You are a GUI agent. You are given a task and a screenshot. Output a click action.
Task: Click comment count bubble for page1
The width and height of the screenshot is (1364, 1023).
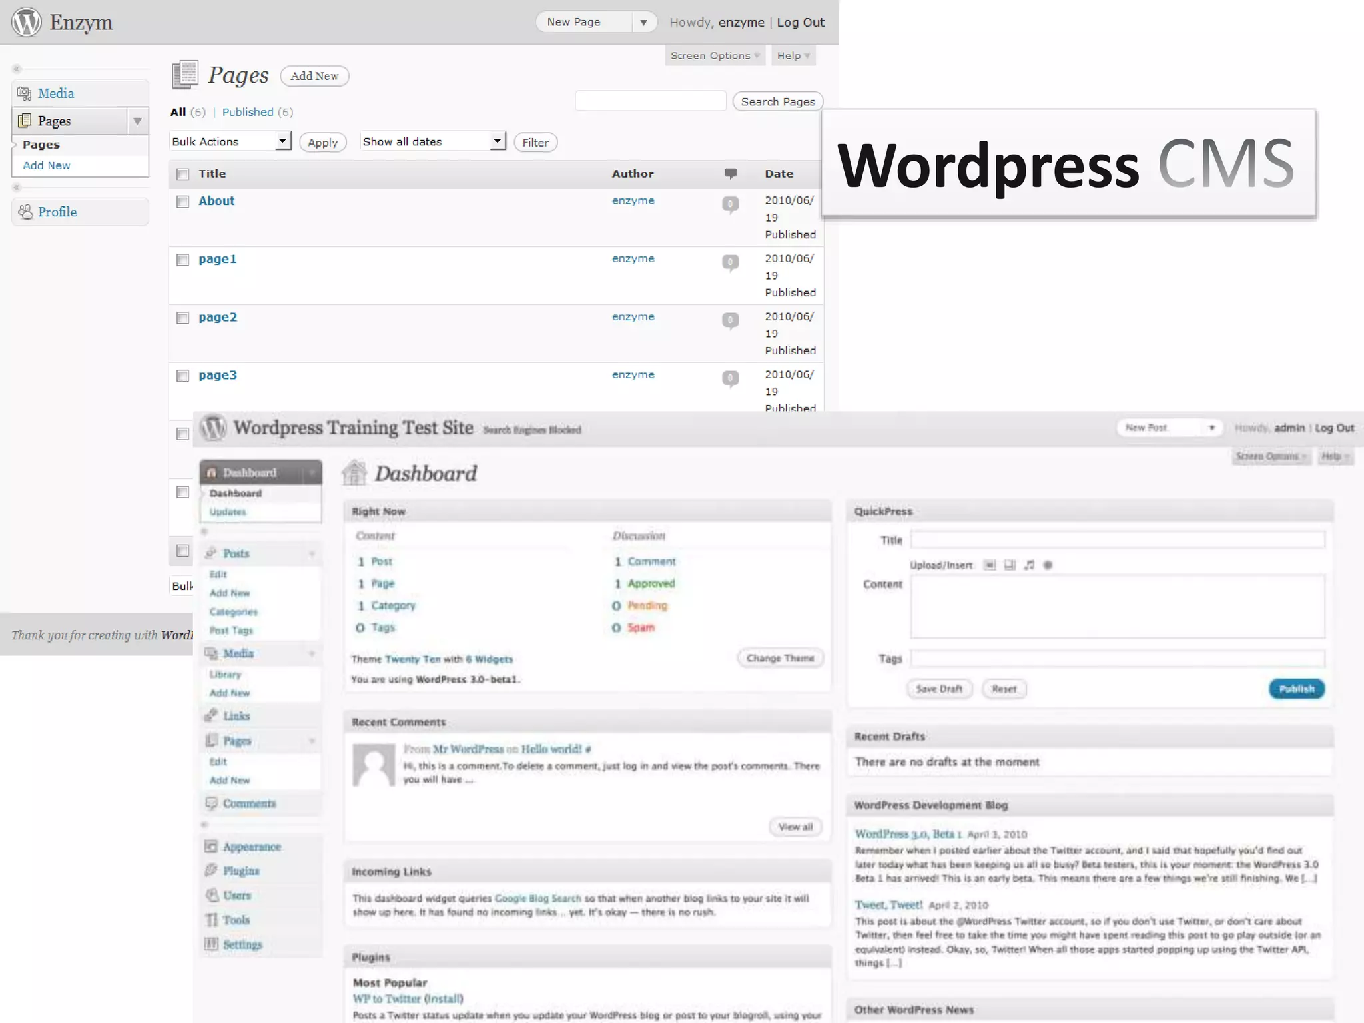[730, 262]
